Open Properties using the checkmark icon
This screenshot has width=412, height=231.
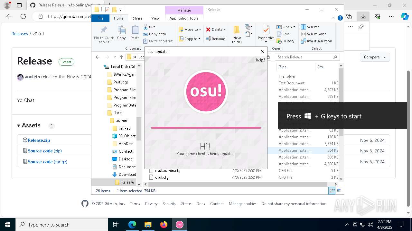tap(266, 30)
